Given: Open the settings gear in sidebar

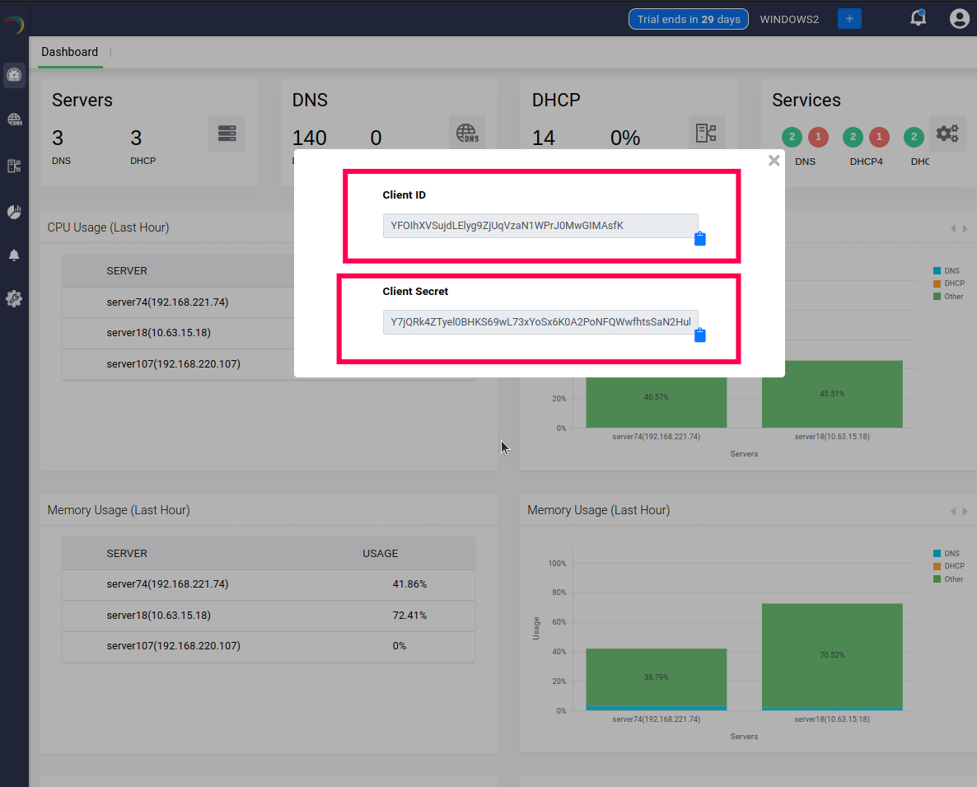Looking at the screenshot, I should click(14, 299).
